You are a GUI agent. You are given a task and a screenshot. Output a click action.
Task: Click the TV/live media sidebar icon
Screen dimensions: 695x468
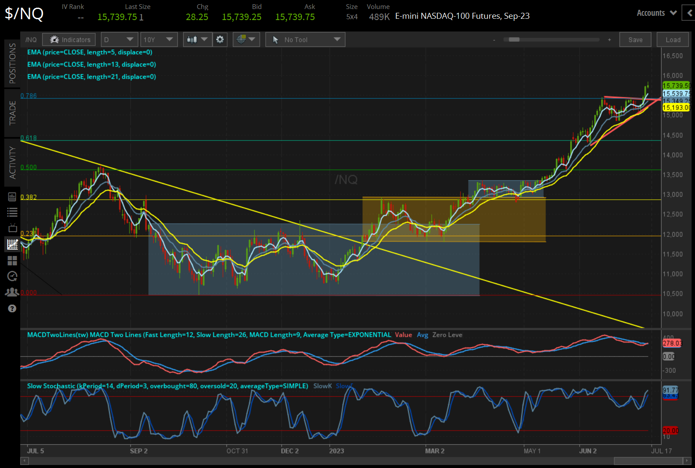(x=12, y=227)
